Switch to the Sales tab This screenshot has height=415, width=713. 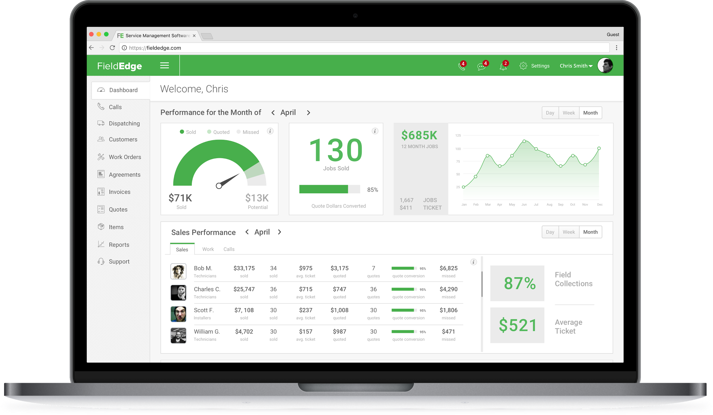tap(182, 249)
